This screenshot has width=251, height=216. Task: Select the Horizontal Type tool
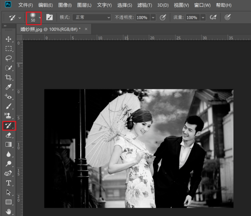pos(9,183)
